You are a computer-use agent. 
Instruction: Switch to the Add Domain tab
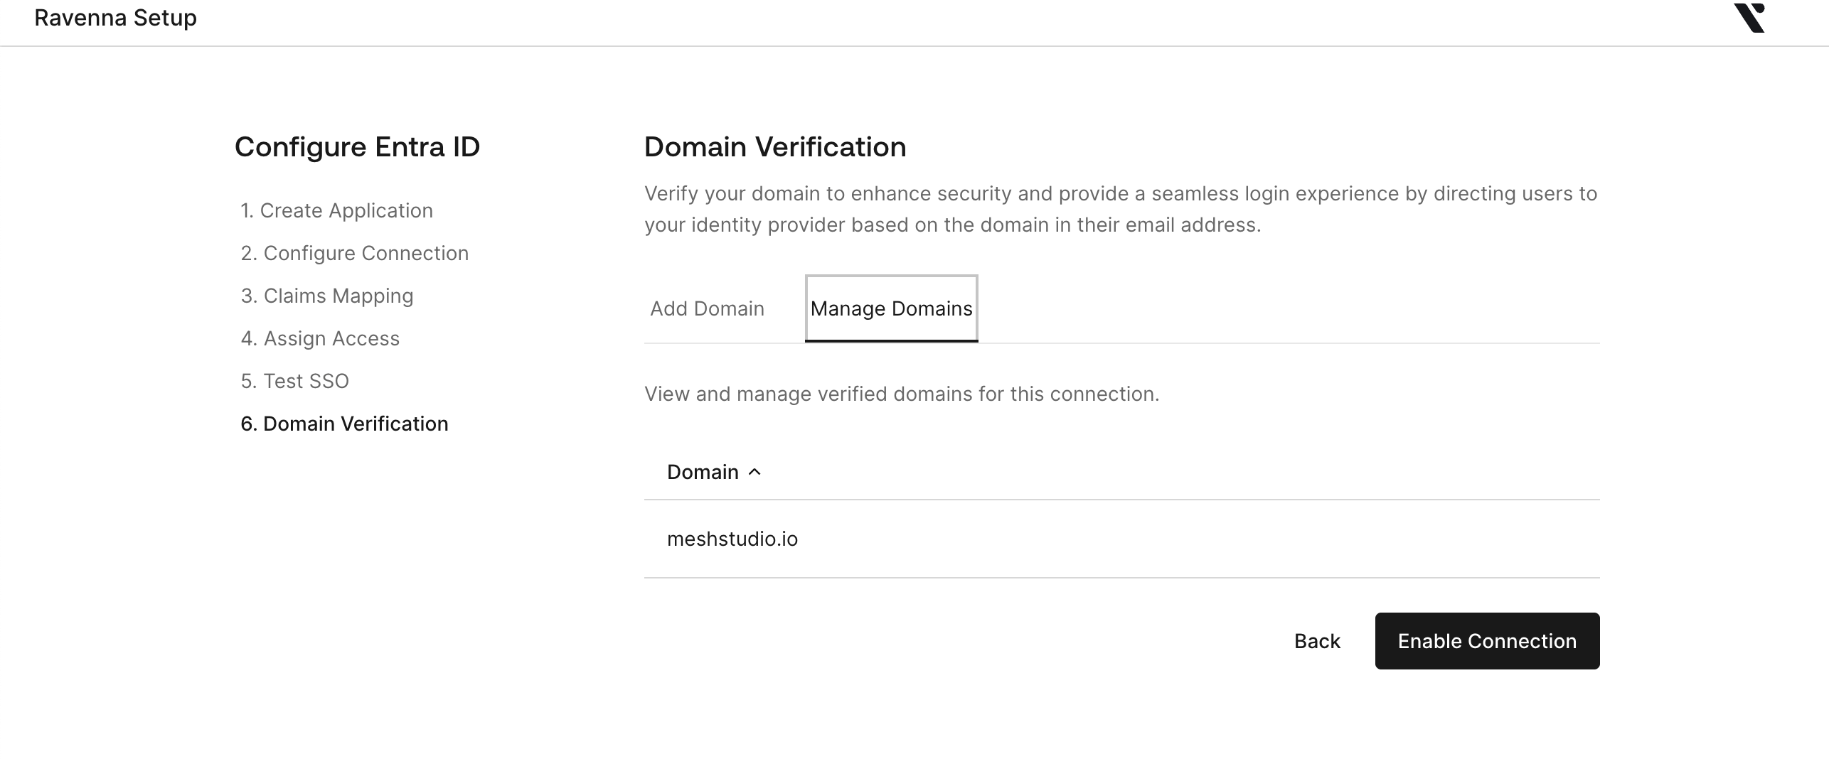pos(707,308)
